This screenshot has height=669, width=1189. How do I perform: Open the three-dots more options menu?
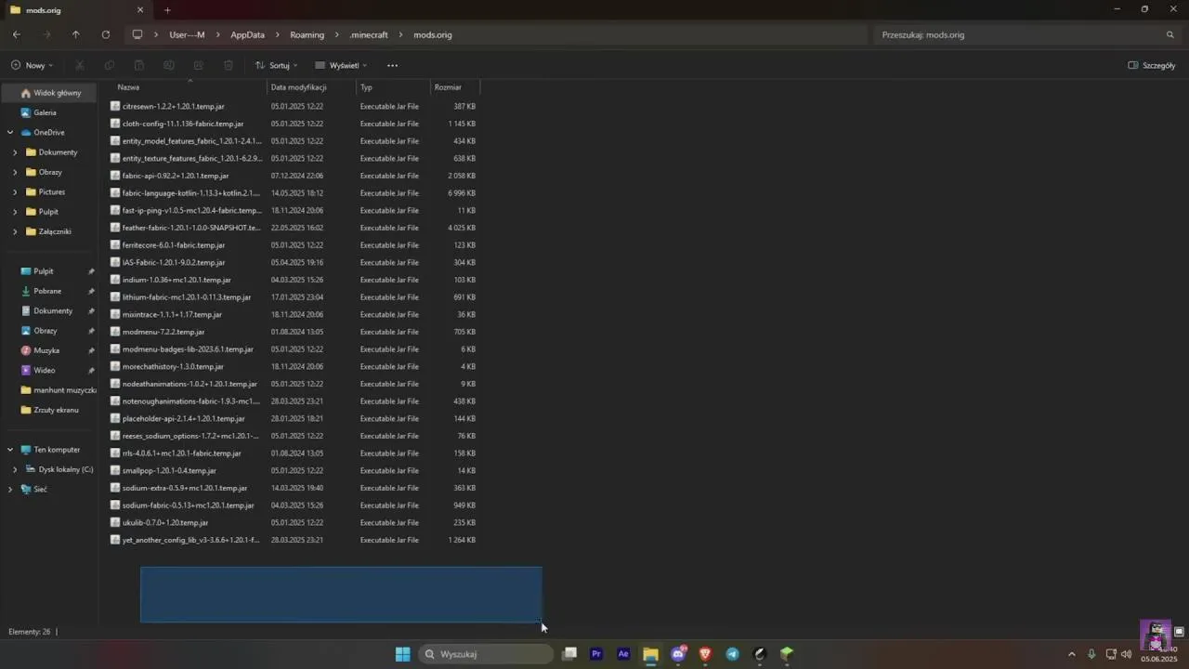pyautogui.click(x=392, y=65)
